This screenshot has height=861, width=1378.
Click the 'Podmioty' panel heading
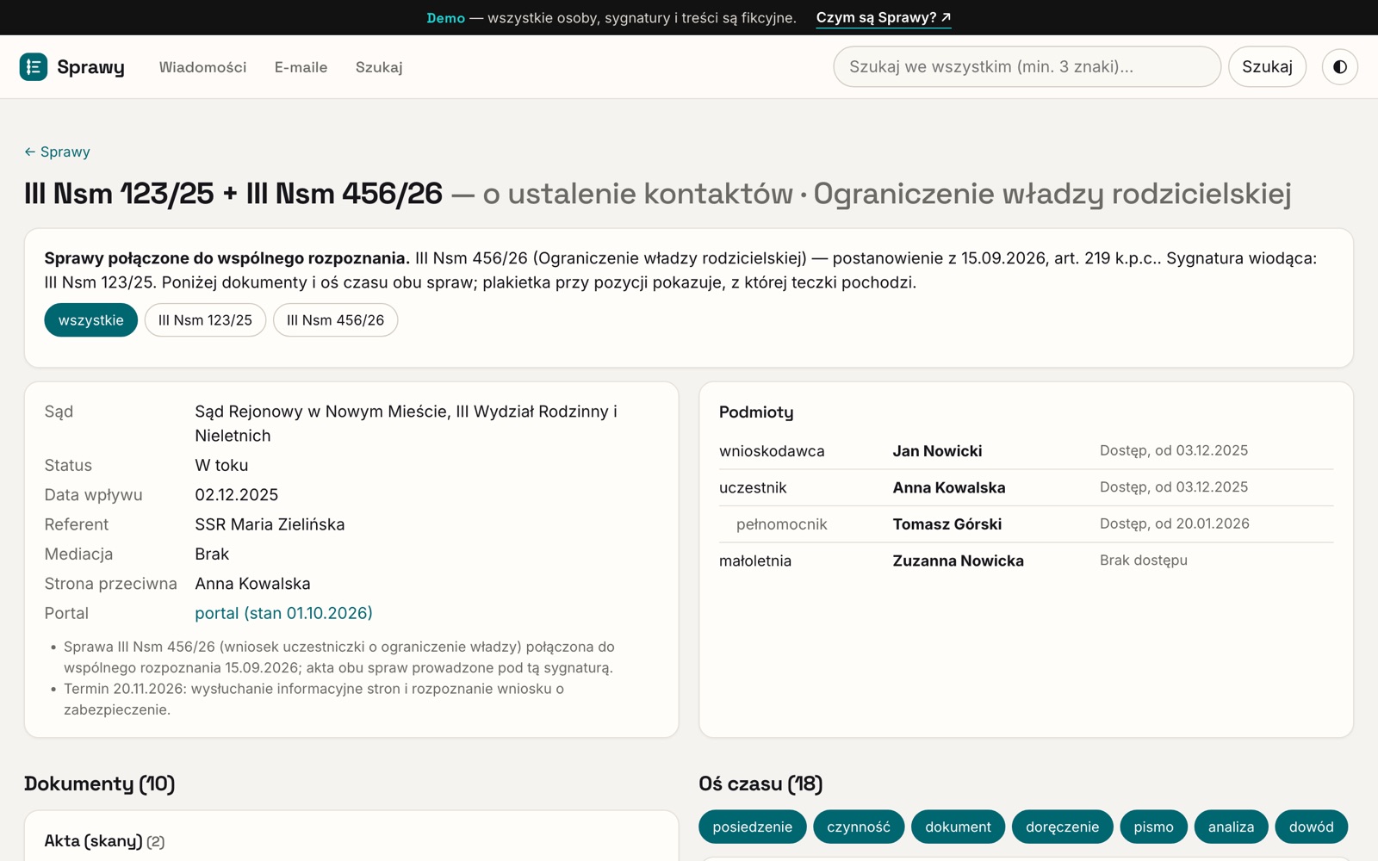pyautogui.click(x=756, y=412)
